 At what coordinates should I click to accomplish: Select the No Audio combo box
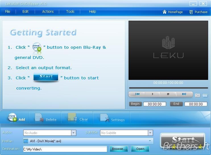click(50, 133)
